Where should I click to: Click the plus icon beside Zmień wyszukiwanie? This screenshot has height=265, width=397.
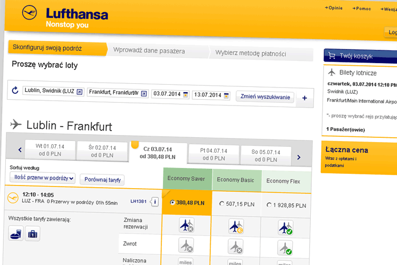tap(304, 98)
